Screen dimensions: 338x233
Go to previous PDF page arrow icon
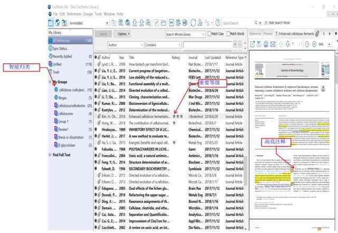pyautogui.click(x=281, y=44)
